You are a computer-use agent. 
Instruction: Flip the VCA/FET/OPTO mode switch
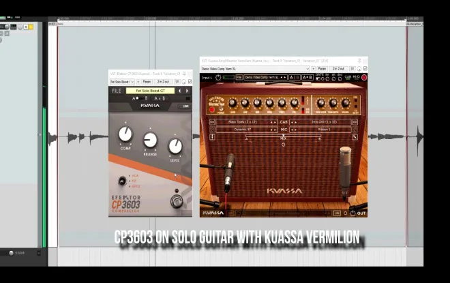pyautogui.click(x=122, y=181)
